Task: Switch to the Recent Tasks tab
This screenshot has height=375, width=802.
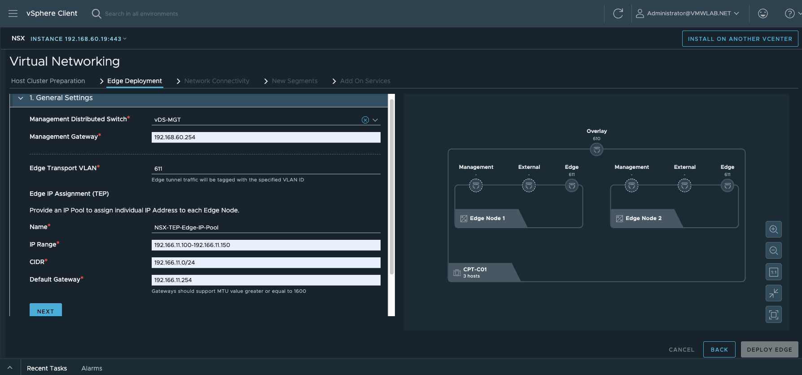Action: point(47,368)
